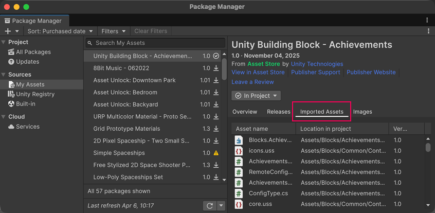The width and height of the screenshot is (435, 213).
Task: Collapse the Project section
Action: tap(3, 42)
